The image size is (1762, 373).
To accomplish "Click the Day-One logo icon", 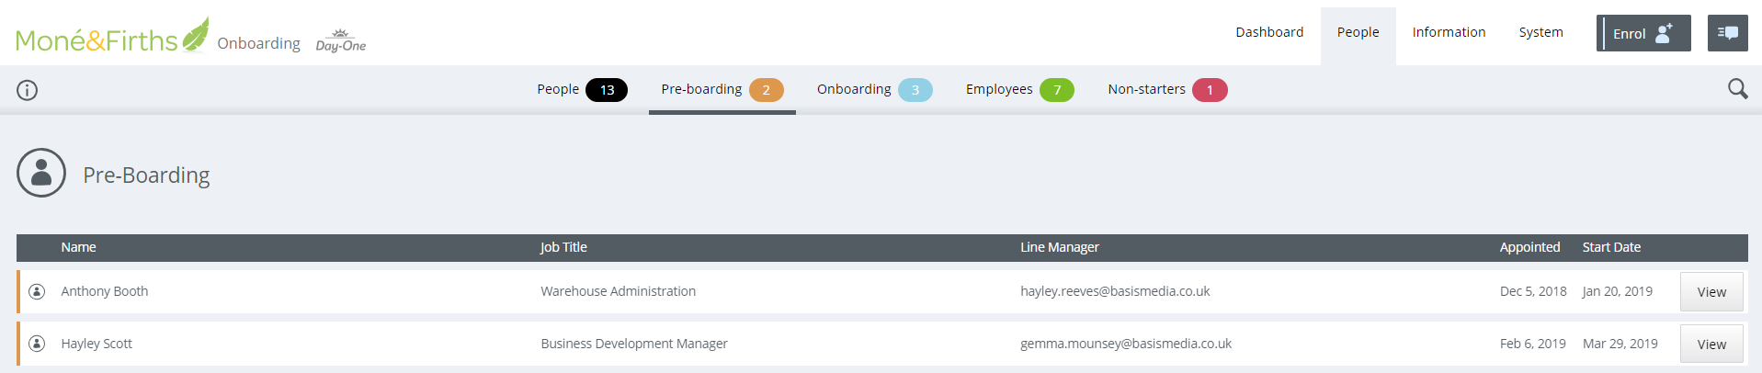I will pos(340,41).
